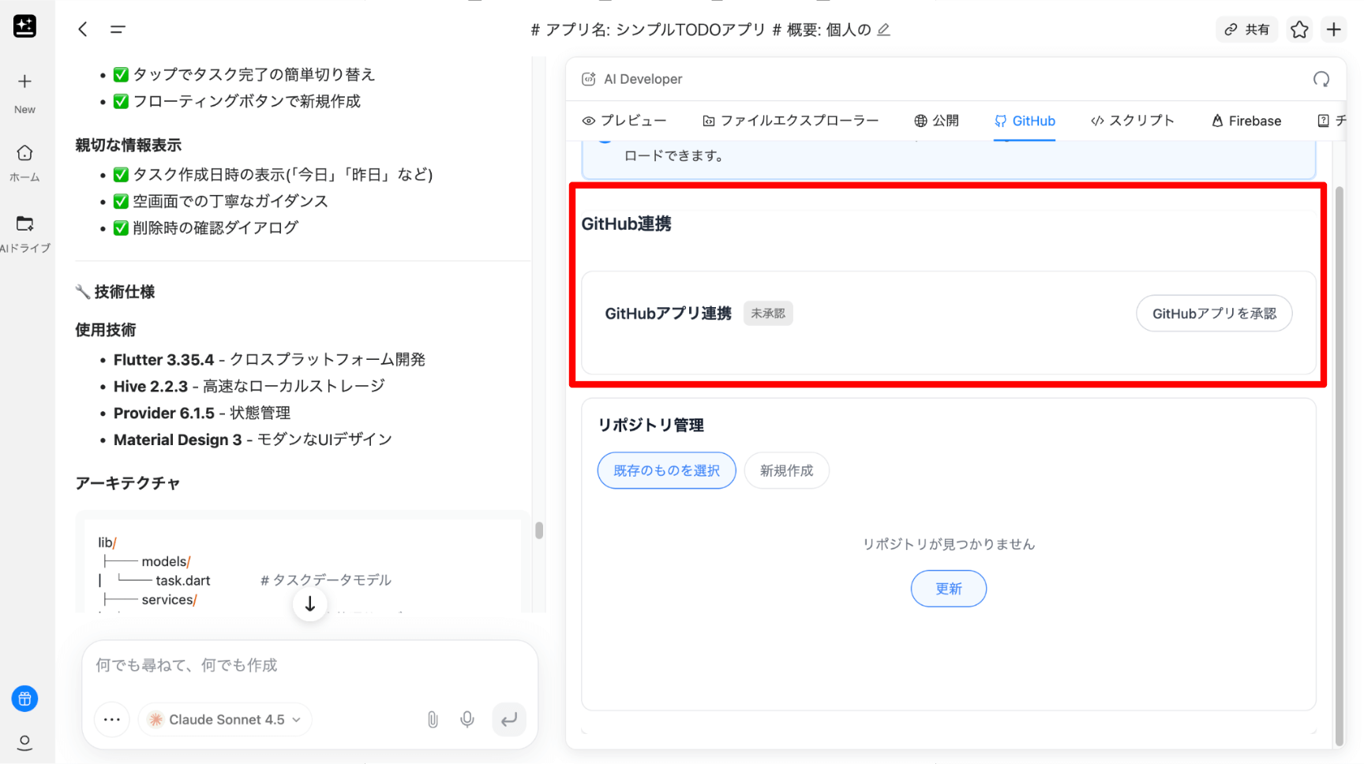This screenshot has width=1364, height=764.
Task: Toggle the sidebar collapse menu icon
Action: 118,30
